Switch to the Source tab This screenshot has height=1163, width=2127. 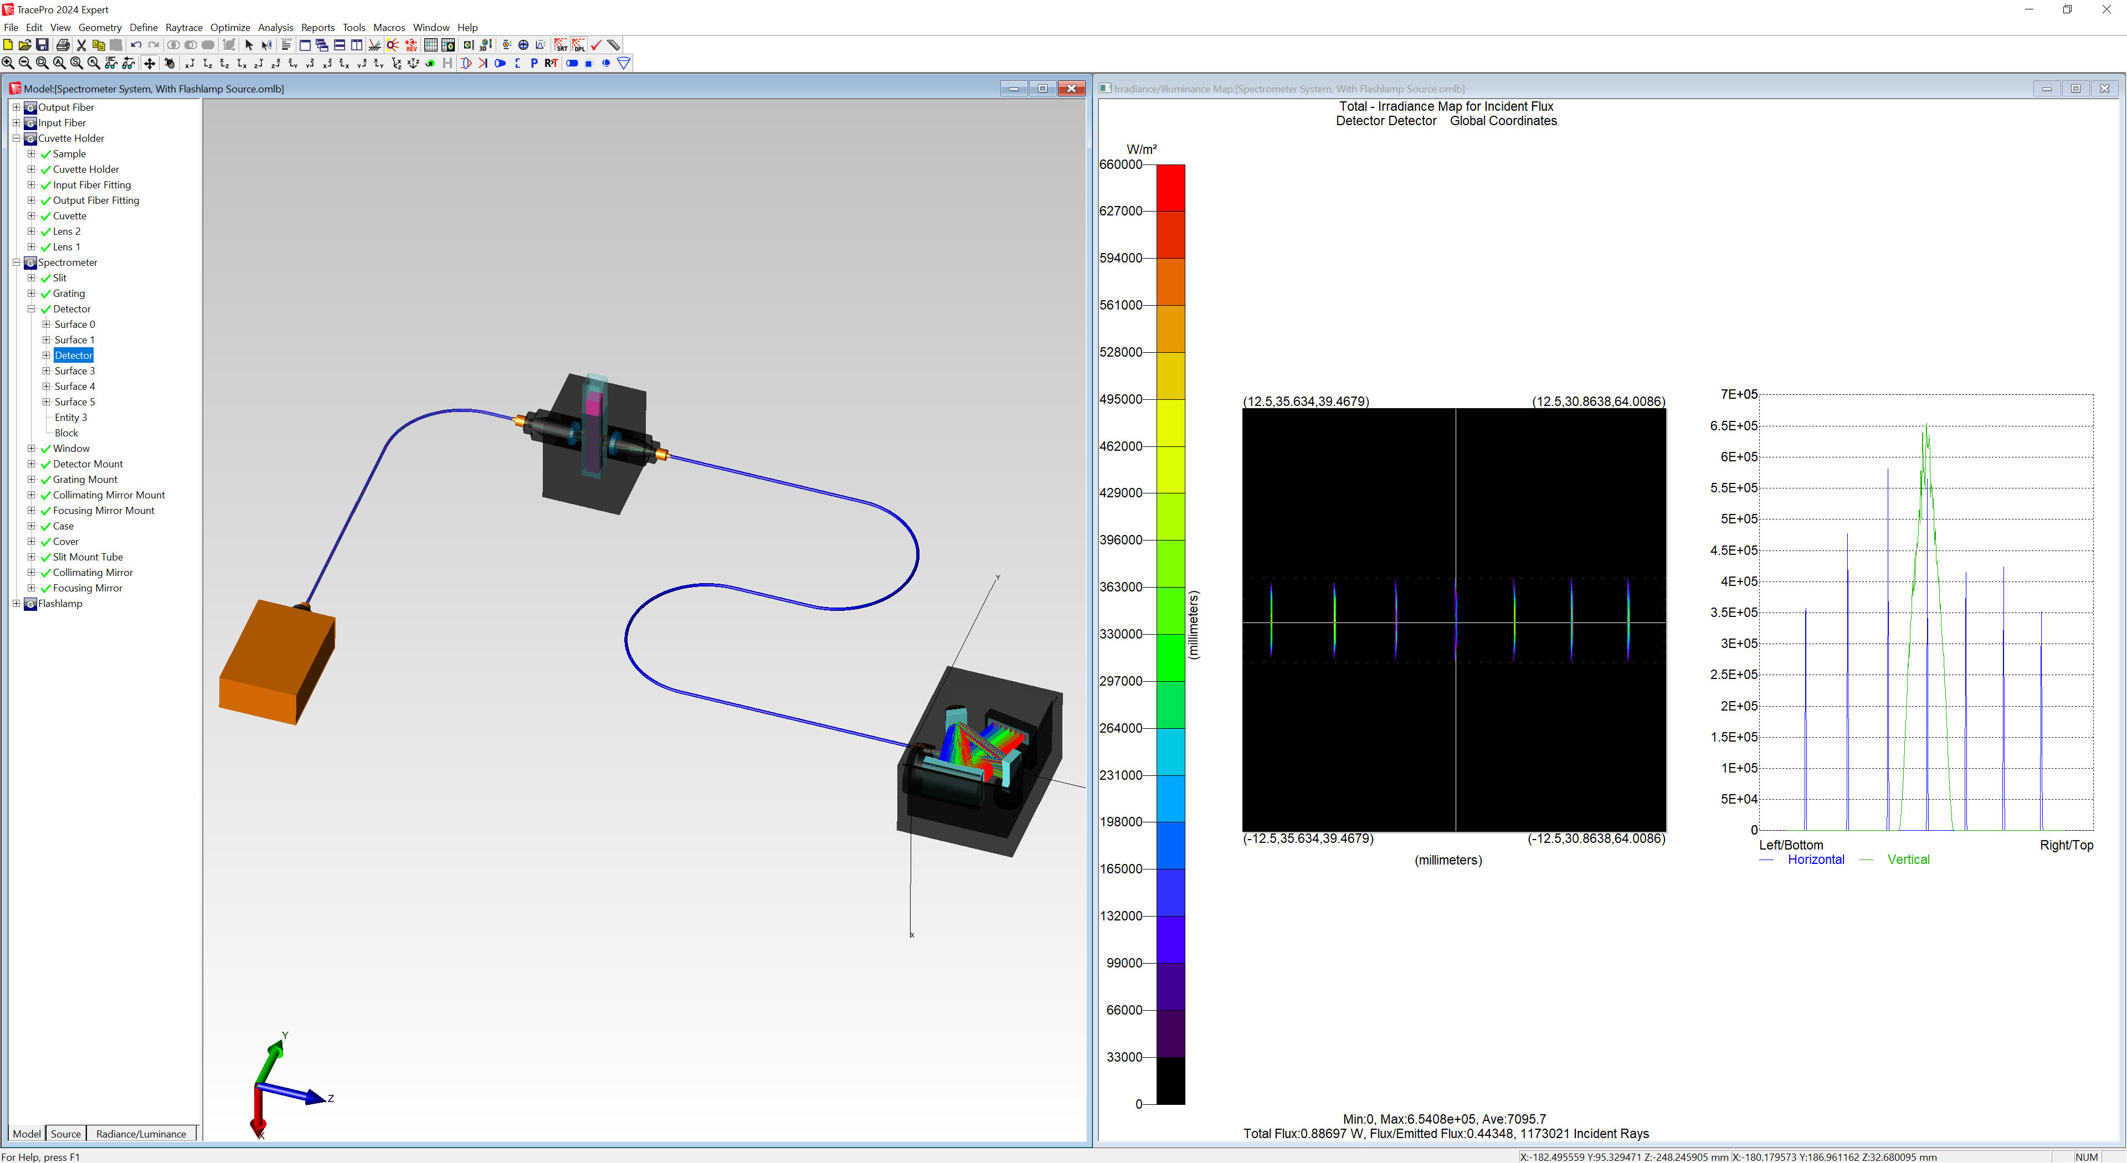click(66, 1133)
